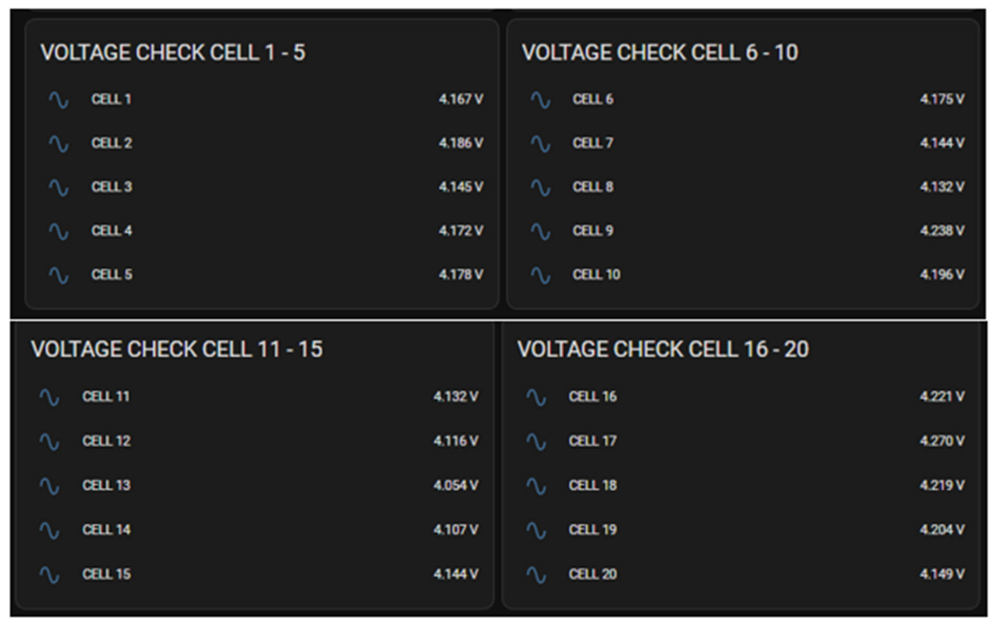Click the sine wave icon beside CELL 10

[540, 275]
